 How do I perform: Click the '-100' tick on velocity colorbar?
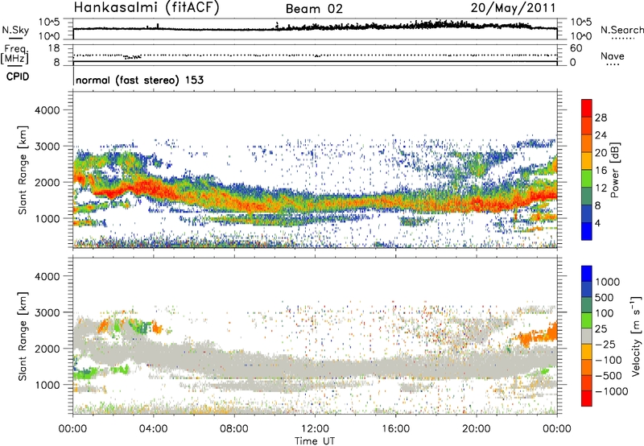click(x=608, y=360)
